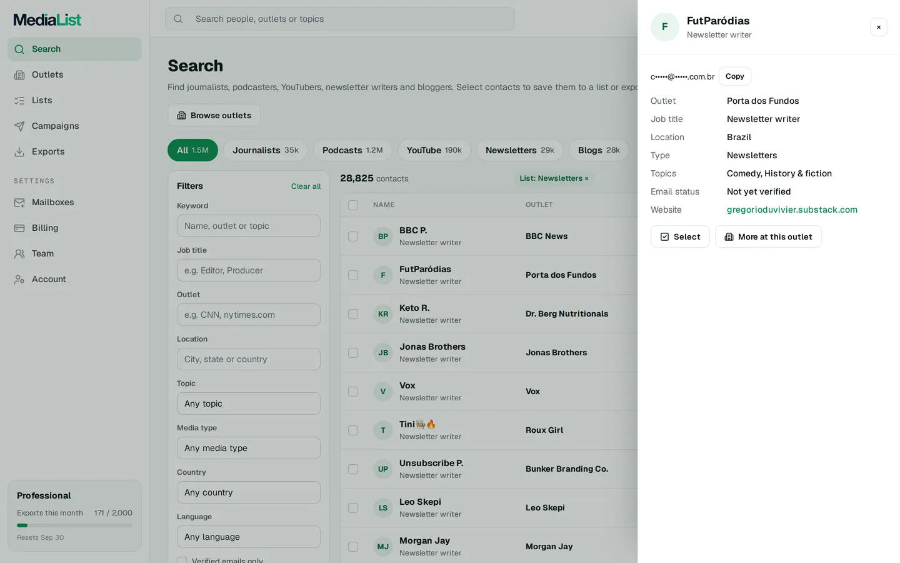Check the box for Keto R. row
The height and width of the screenshot is (563, 900).
(353, 314)
